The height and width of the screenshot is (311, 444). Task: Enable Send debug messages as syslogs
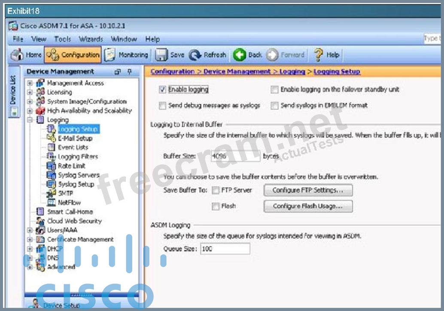(162, 106)
